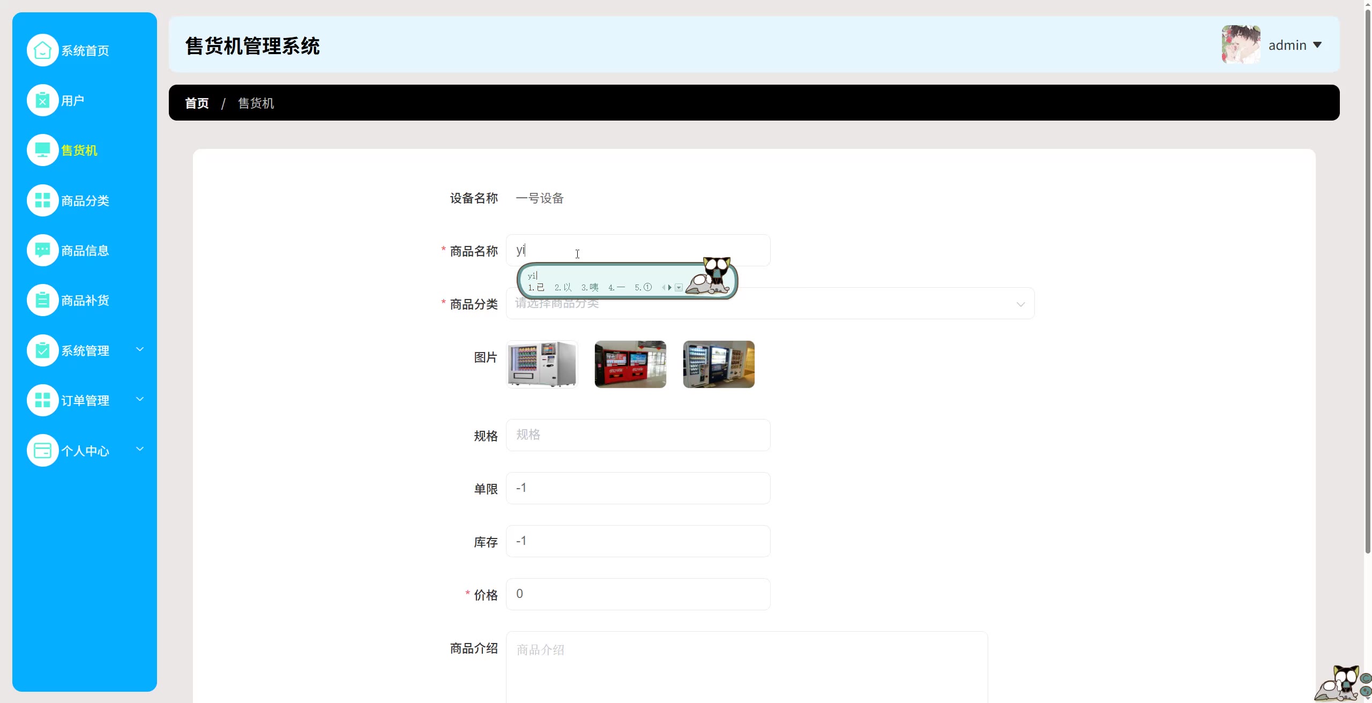Screen dimensions: 1372x703
Task: Focus the 规格 input field
Action: pos(638,435)
